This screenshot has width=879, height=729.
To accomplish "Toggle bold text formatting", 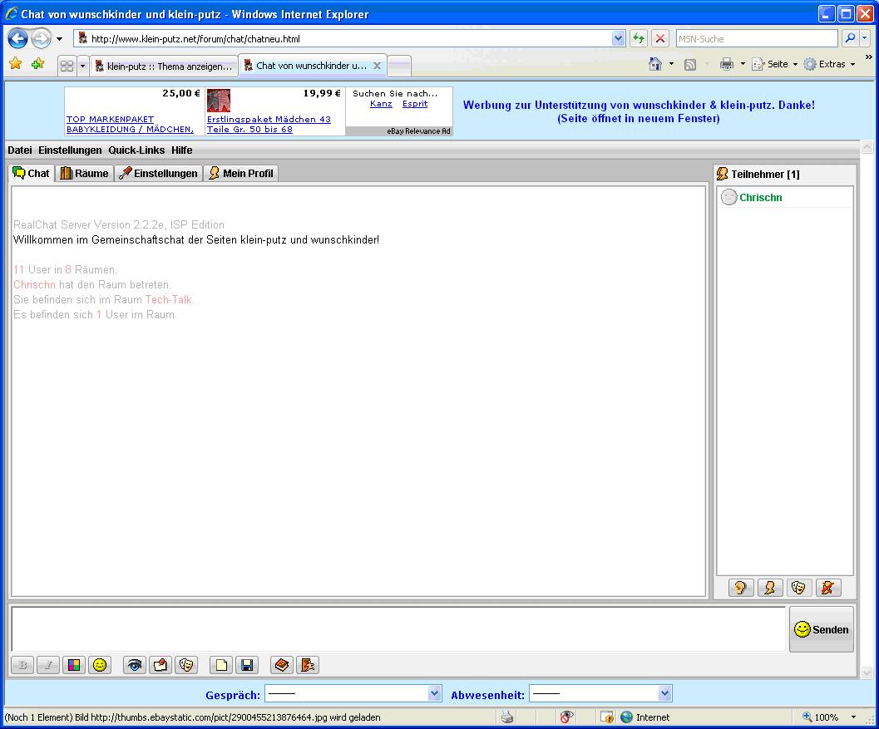I will tap(22, 665).
